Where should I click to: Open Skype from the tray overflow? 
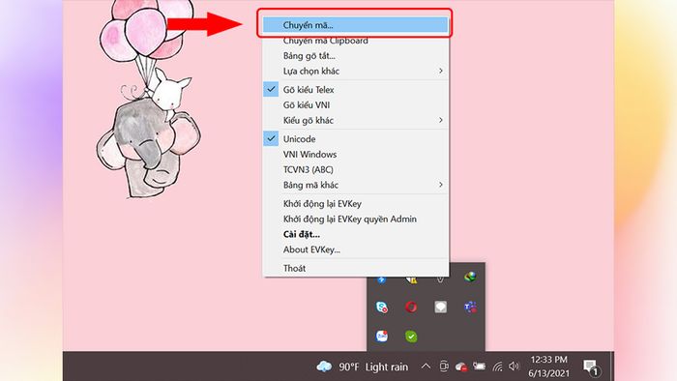(x=382, y=308)
